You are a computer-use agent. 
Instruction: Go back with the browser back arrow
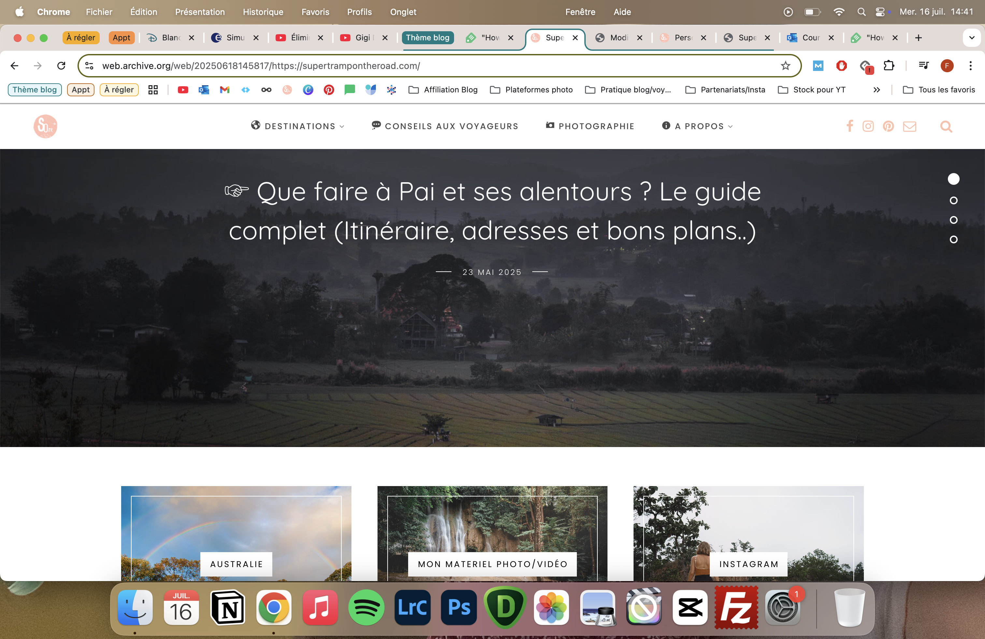click(x=14, y=66)
